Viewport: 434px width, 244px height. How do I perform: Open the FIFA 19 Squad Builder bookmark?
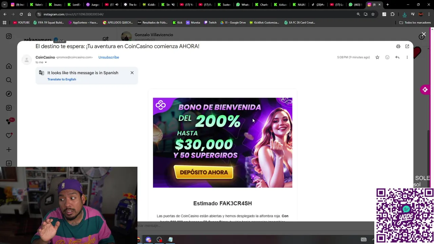coord(48,23)
